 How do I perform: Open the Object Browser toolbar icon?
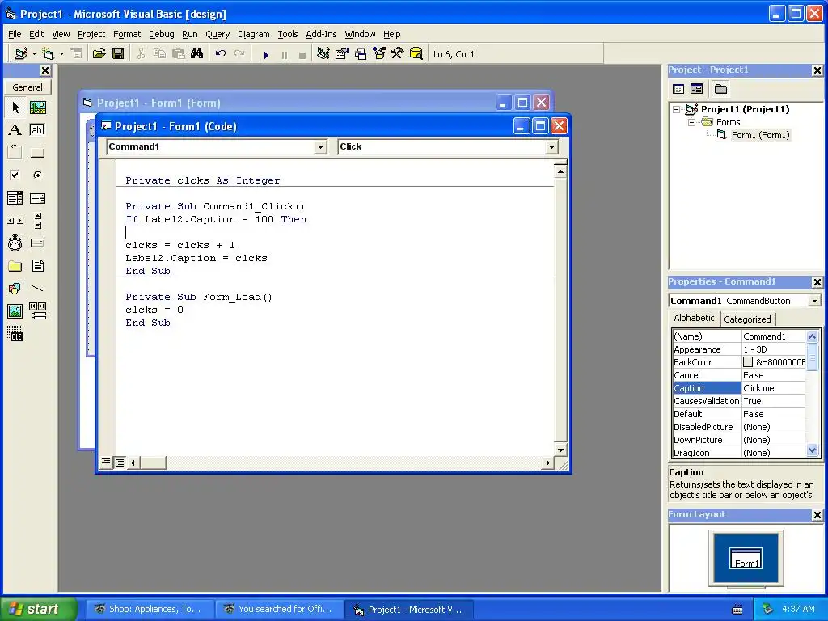point(379,53)
